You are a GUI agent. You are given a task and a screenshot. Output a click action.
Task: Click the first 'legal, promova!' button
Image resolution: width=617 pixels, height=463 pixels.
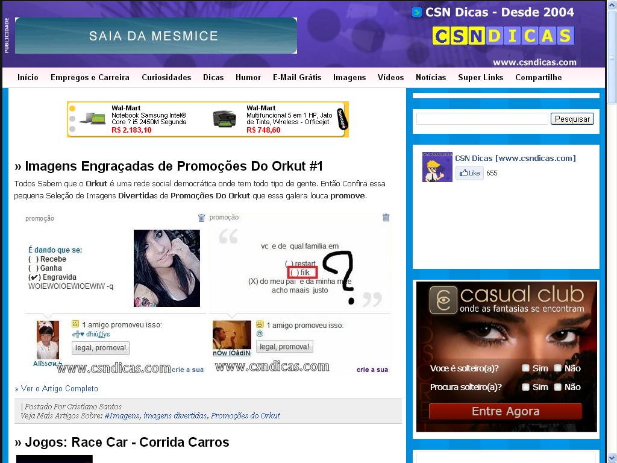point(101,348)
